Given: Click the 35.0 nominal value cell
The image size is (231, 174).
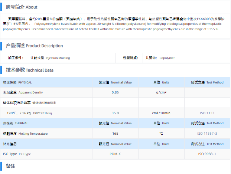Looking at the screenshot, I should 115,113.
